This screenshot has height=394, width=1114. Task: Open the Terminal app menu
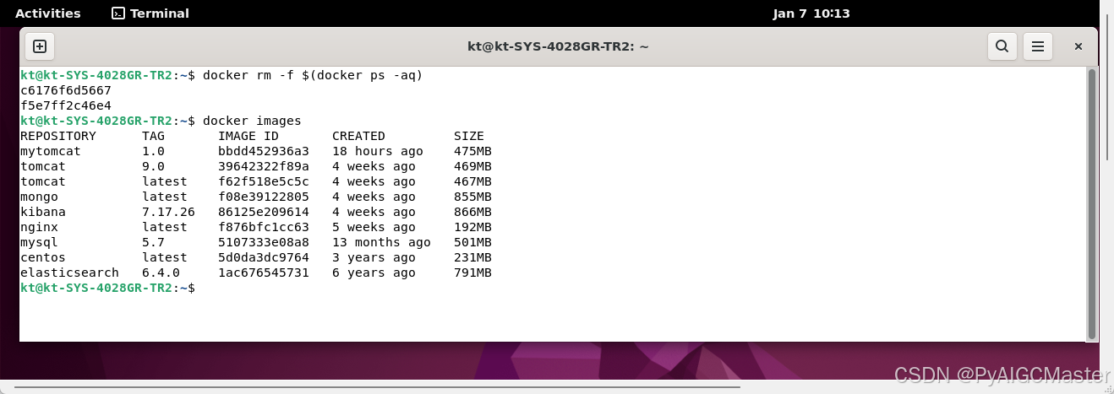(150, 13)
